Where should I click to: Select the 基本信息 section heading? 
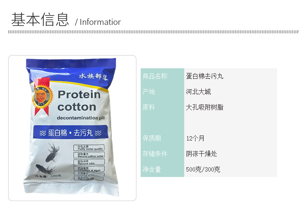pos(40,19)
